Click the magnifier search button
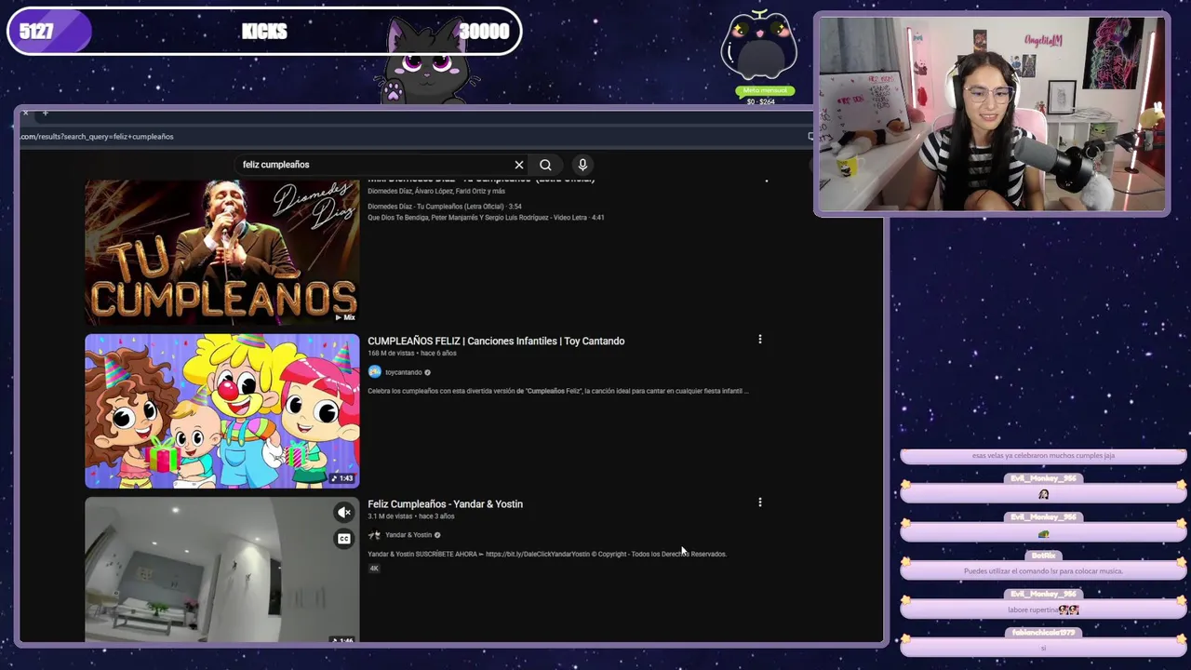This screenshot has height=670, width=1191. click(545, 165)
